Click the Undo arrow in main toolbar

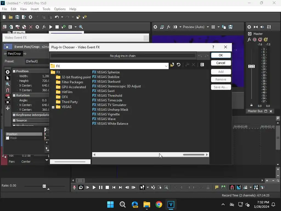pos(57,17)
